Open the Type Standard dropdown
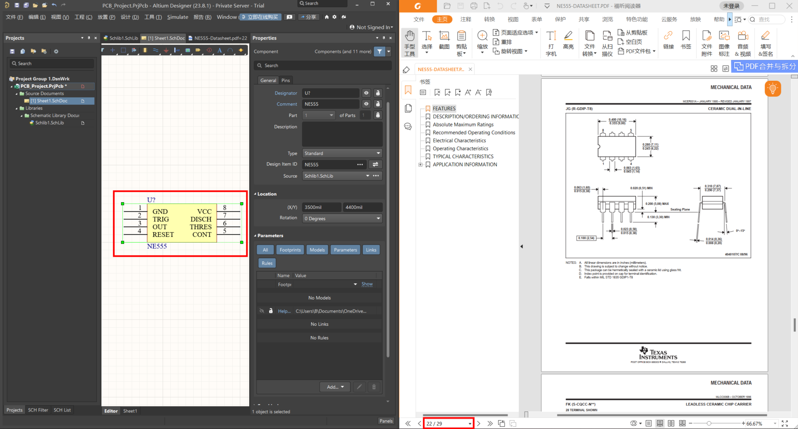798x429 pixels. (x=342, y=154)
